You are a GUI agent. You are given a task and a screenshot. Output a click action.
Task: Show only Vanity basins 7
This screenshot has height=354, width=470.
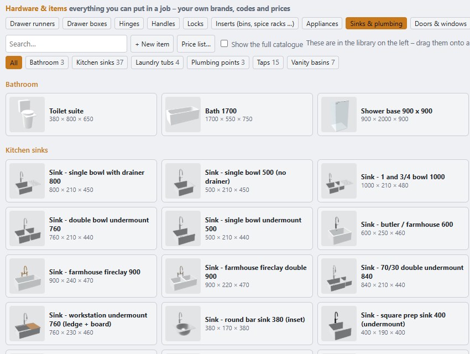313,63
